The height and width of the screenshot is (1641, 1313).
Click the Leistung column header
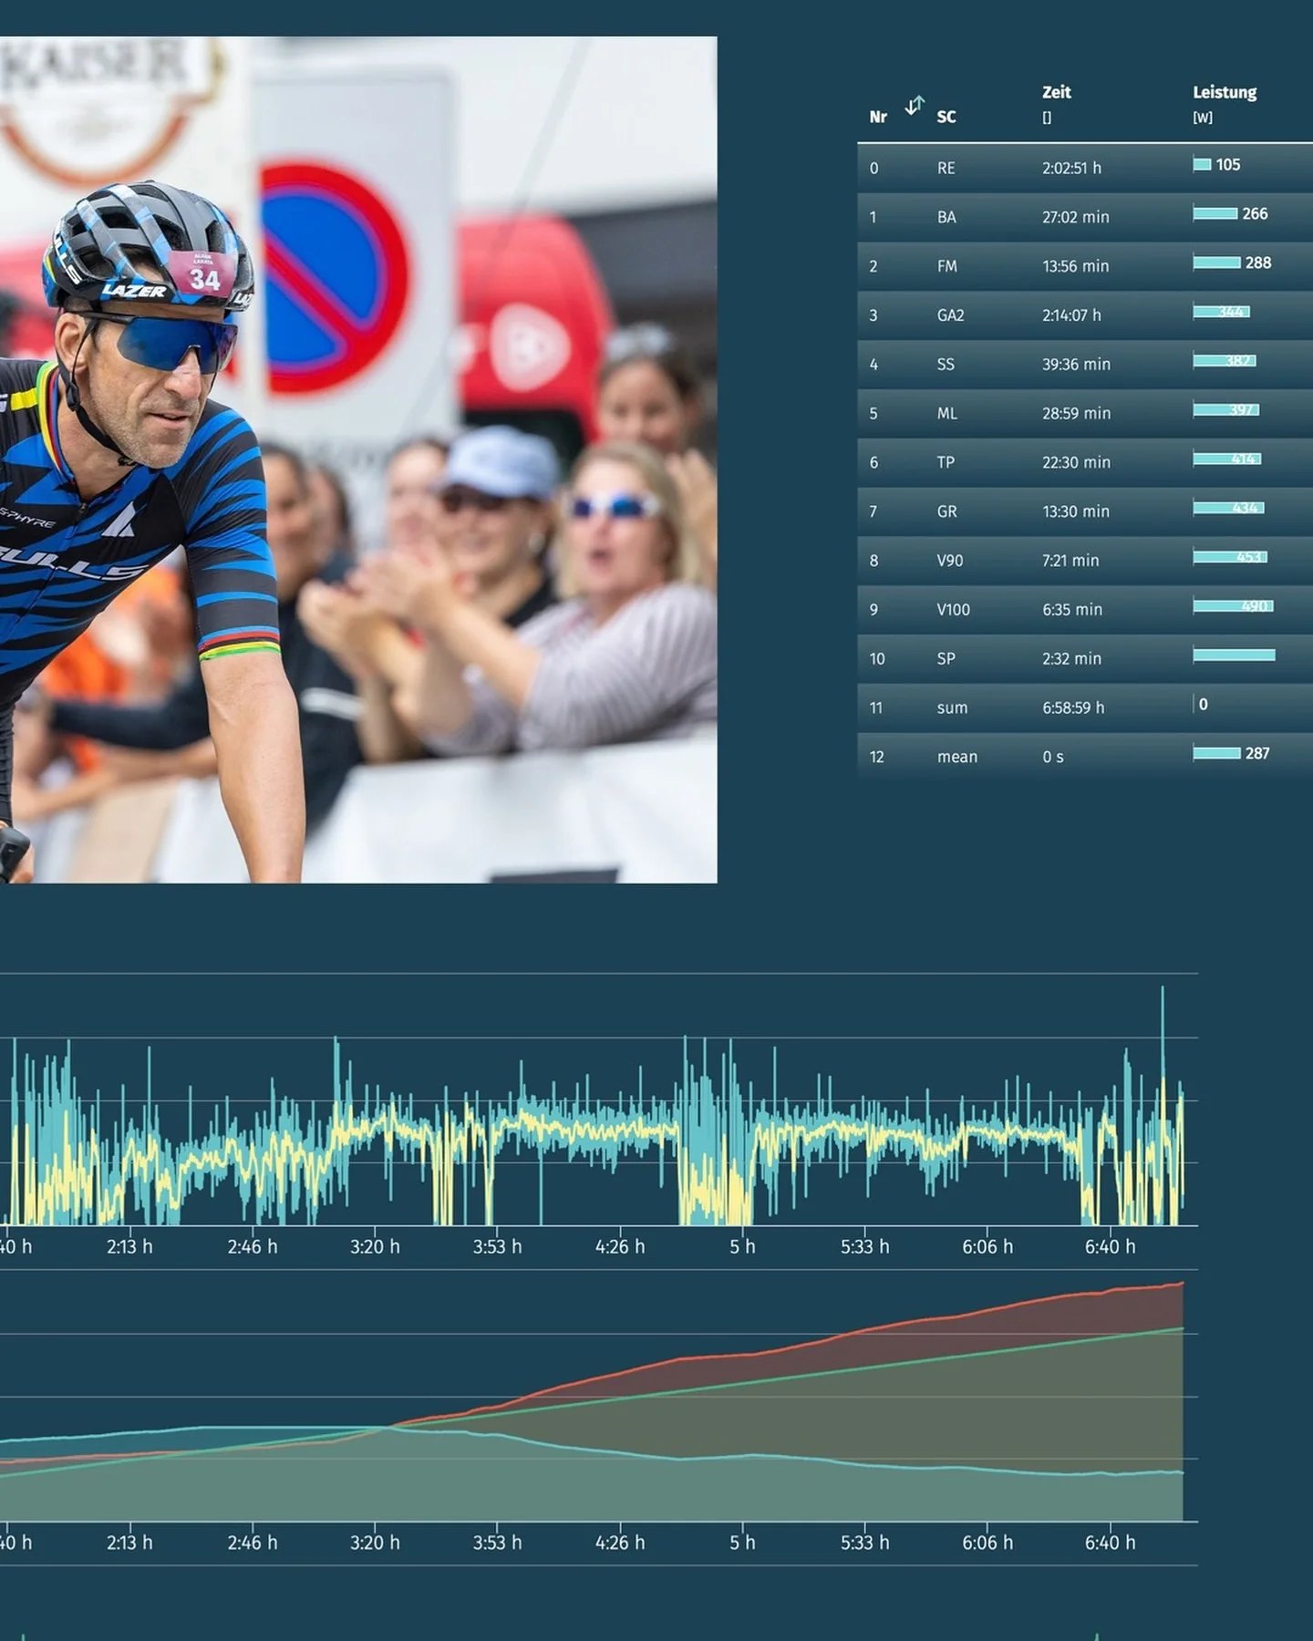(x=1225, y=92)
